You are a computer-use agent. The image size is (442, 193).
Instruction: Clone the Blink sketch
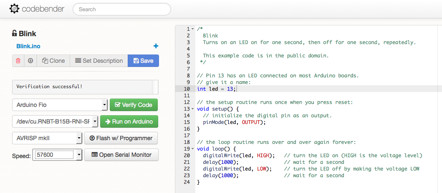tap(53, 61)
